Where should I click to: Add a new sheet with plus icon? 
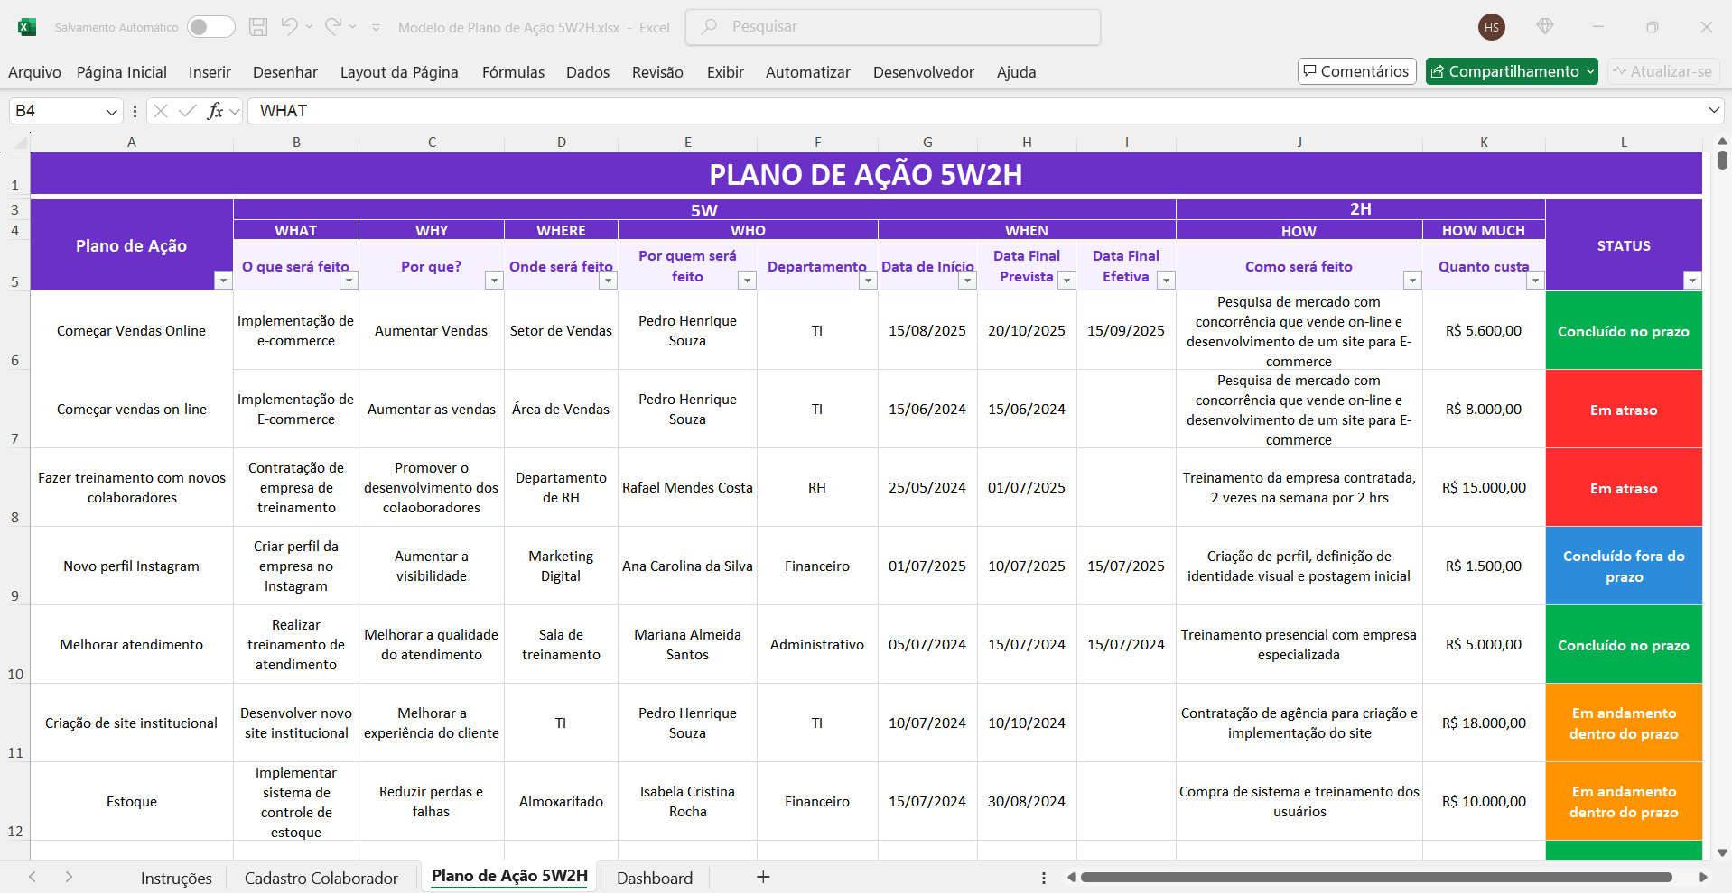[x=763, y=877]
